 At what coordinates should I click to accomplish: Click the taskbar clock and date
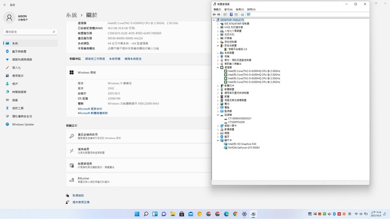tap(376, 214)
